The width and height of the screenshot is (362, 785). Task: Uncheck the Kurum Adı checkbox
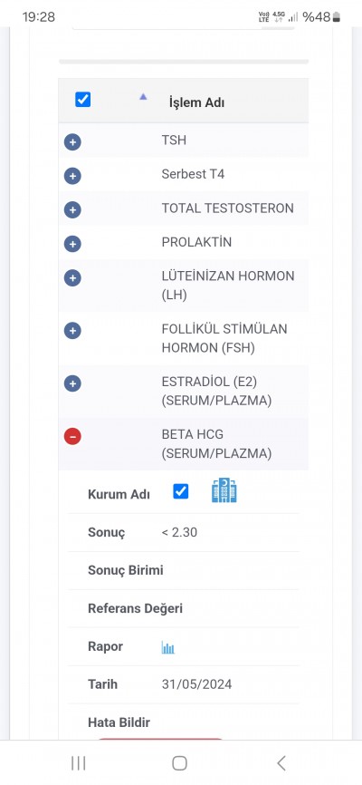181,491
